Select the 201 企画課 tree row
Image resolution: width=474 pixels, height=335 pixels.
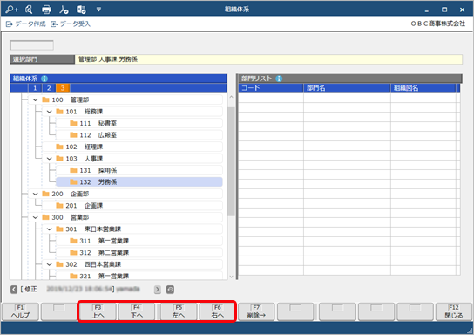click(132, 206)
